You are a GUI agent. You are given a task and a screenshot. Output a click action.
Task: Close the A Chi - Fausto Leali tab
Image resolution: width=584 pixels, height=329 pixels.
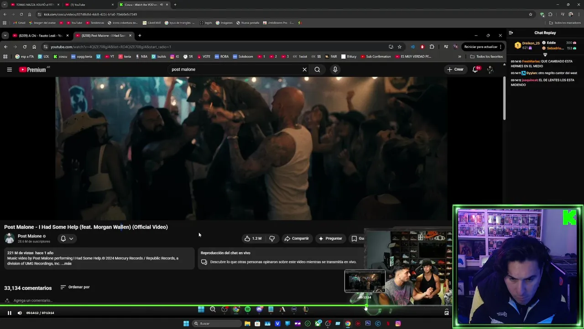coord(68,36)
